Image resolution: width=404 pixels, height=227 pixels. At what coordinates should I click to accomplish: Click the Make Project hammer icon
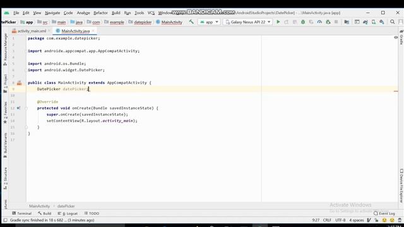pos(191,22)
